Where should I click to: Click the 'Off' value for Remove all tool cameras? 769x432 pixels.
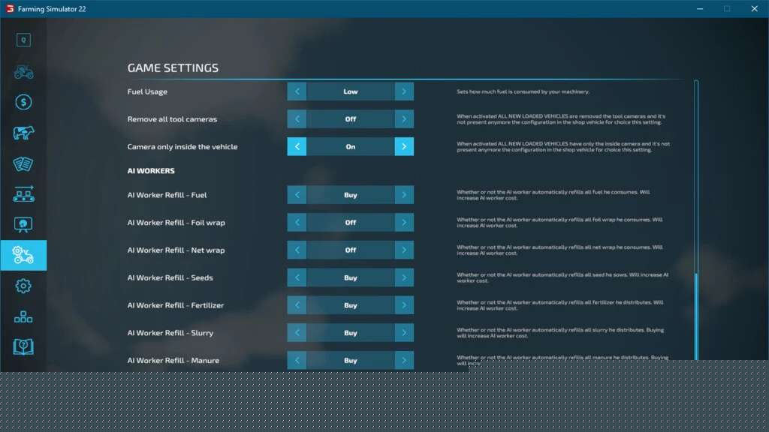point(351,119)
